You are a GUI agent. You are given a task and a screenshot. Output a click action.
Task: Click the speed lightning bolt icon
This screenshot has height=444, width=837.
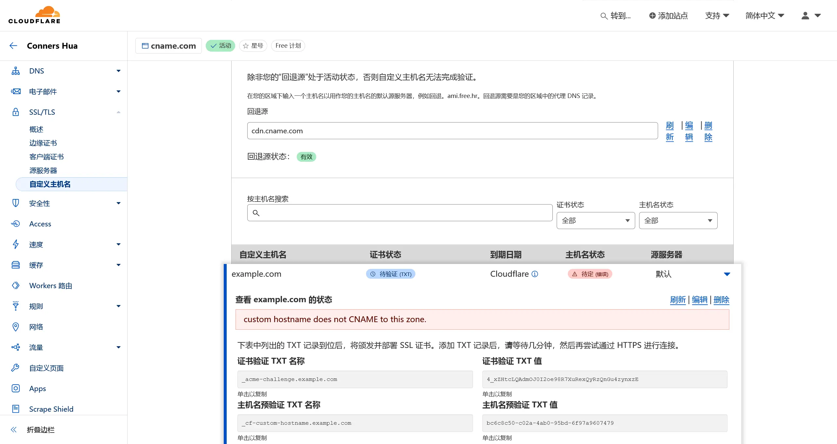(x=16, y=244)
